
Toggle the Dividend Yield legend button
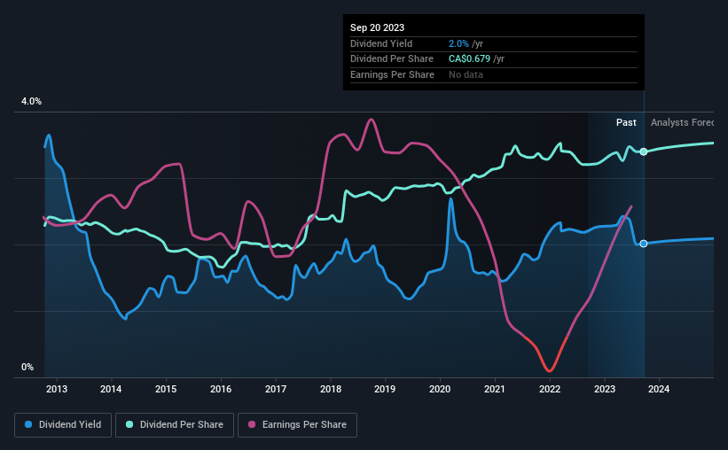[63, 425]
